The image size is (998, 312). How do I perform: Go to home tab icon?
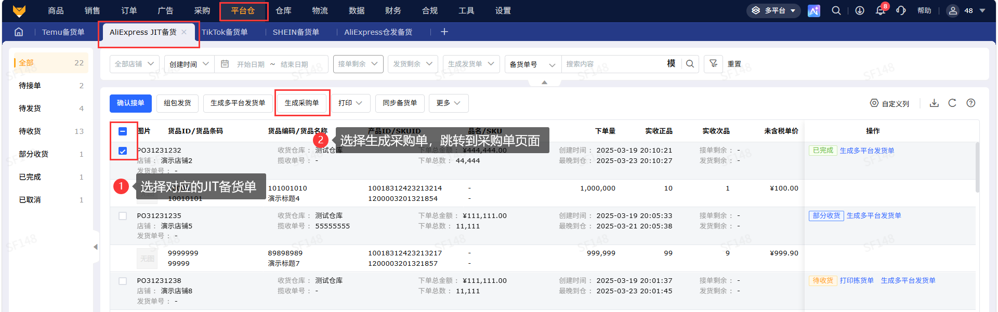(19, 32)
